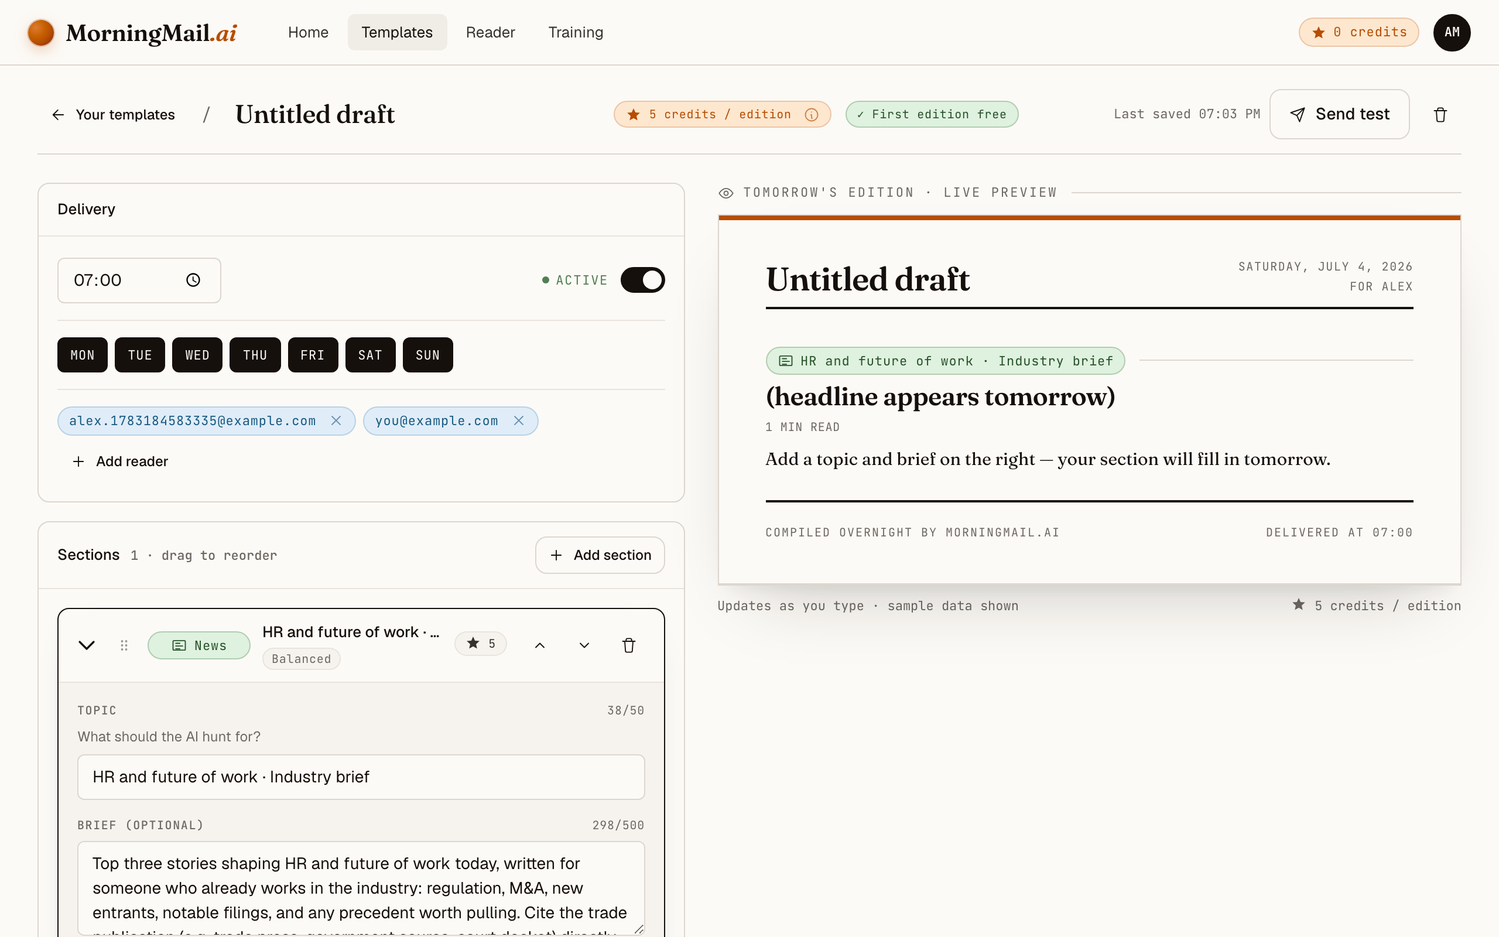1499x937 pixels.
Task: Toggle the SUN delivery day
Action: (x=428, y=355)
